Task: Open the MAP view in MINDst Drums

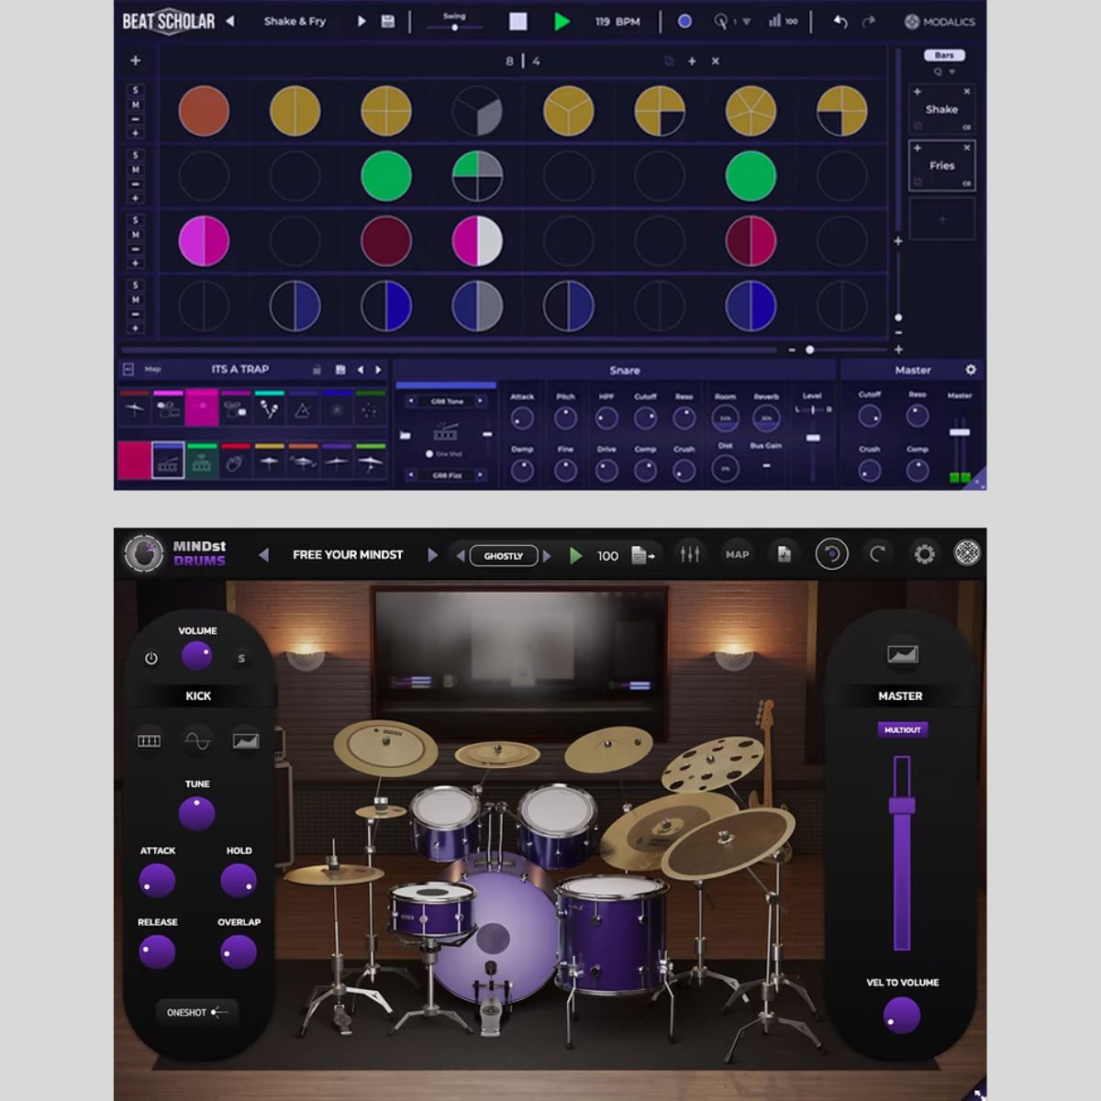Action: (738, 554)
